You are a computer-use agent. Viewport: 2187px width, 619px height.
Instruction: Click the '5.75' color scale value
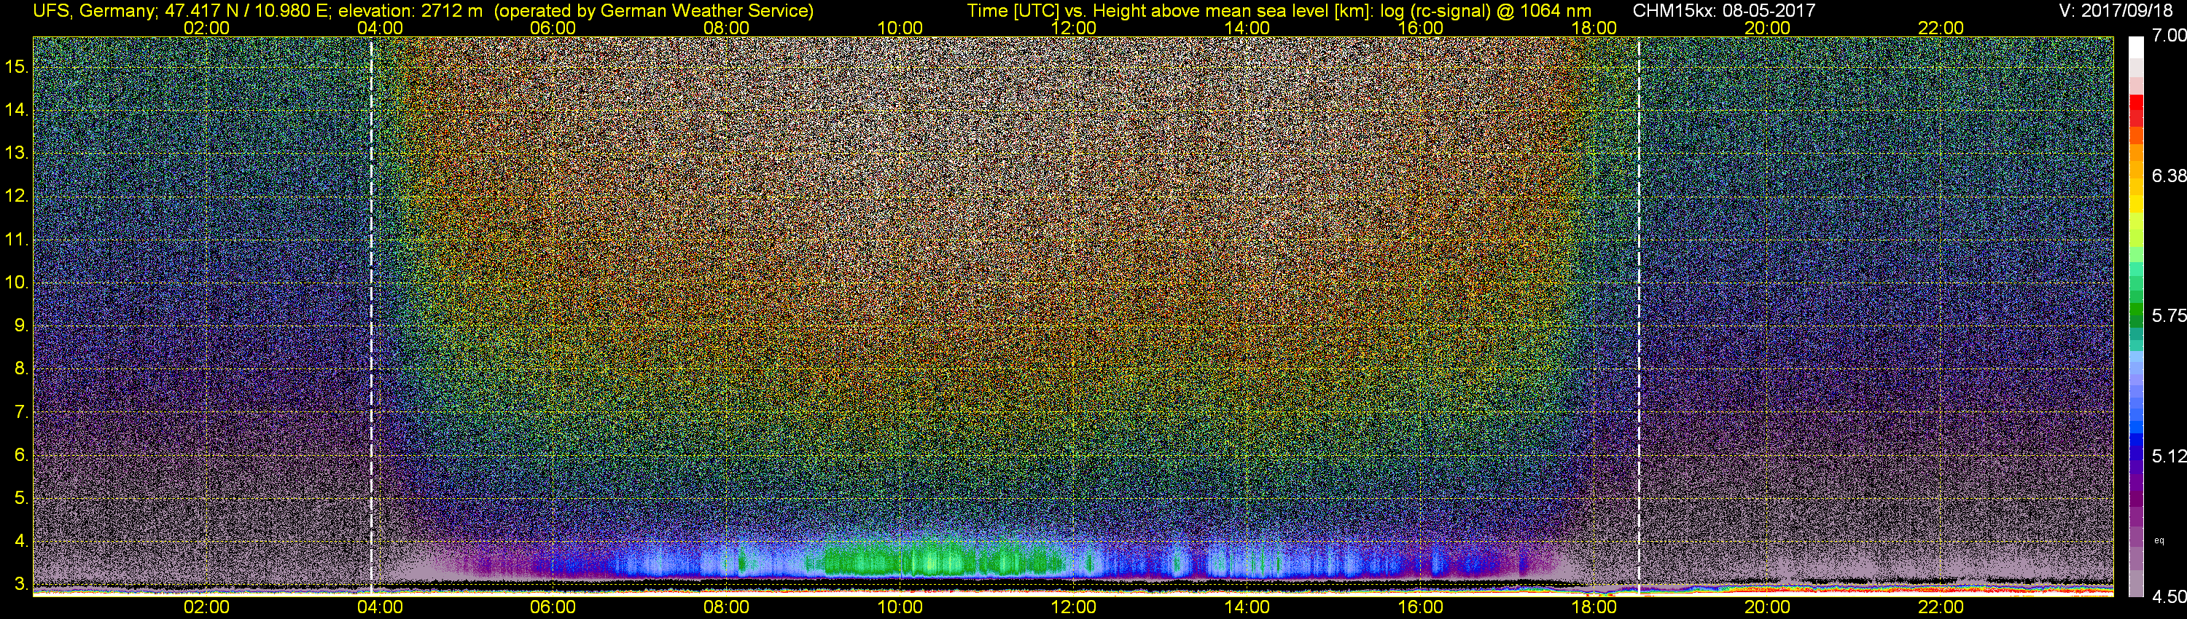[x=2170, y=315]
